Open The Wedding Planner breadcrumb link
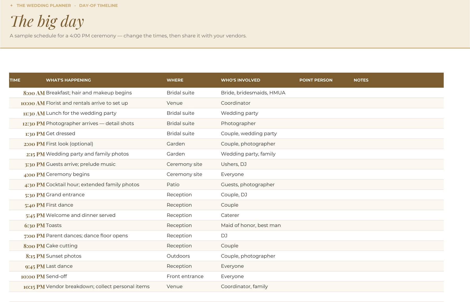Screen dimensions: 470x302 pos(44,5)
